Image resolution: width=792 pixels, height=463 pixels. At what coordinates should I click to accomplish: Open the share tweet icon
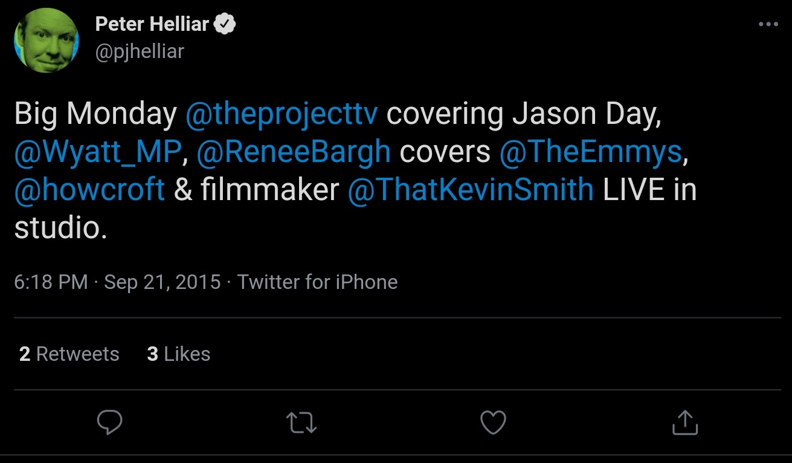click(x=684, y=423)
